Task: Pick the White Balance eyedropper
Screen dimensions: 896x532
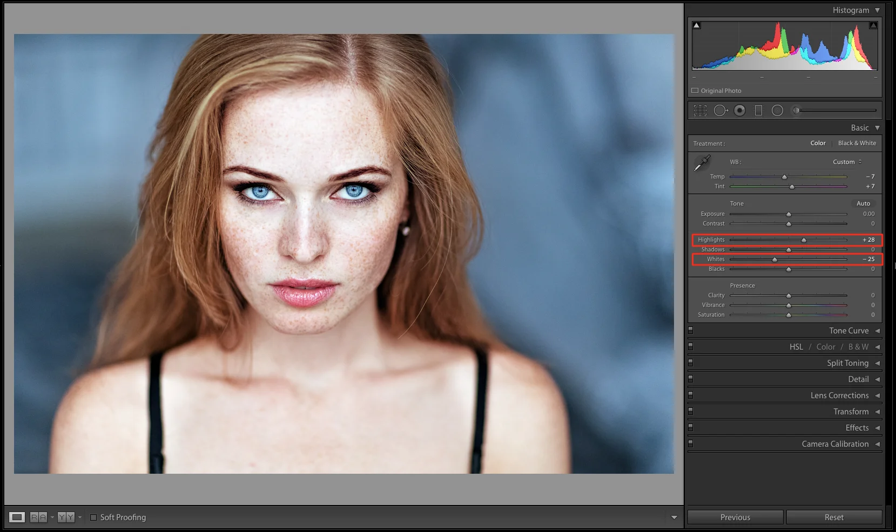Action: click(702, 162)
